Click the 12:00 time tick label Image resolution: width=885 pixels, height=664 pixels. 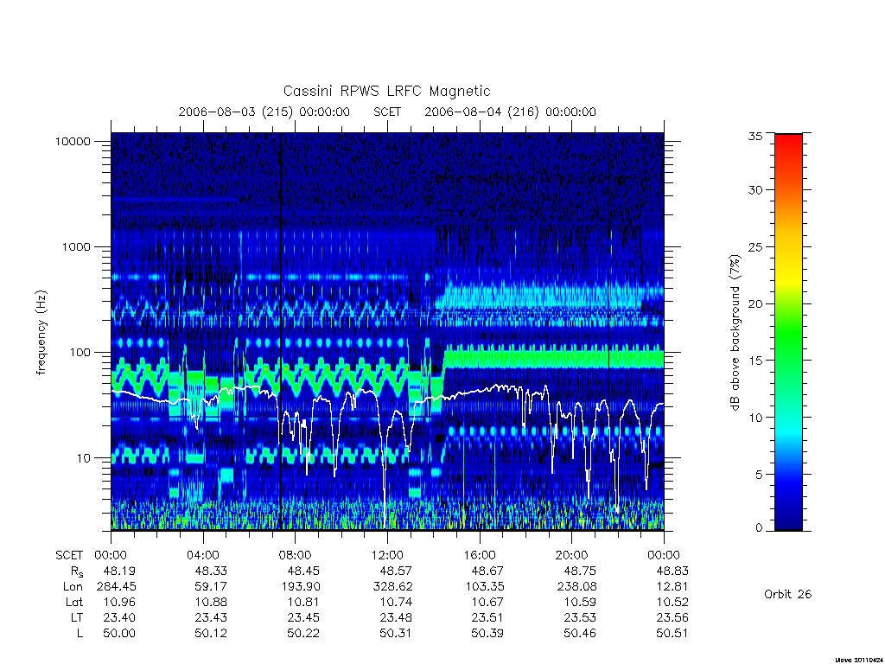387,555
